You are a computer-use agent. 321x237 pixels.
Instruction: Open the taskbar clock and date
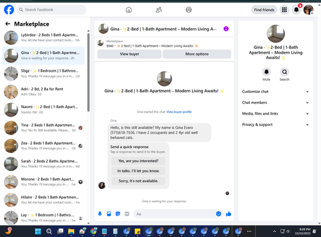point(302,231)
